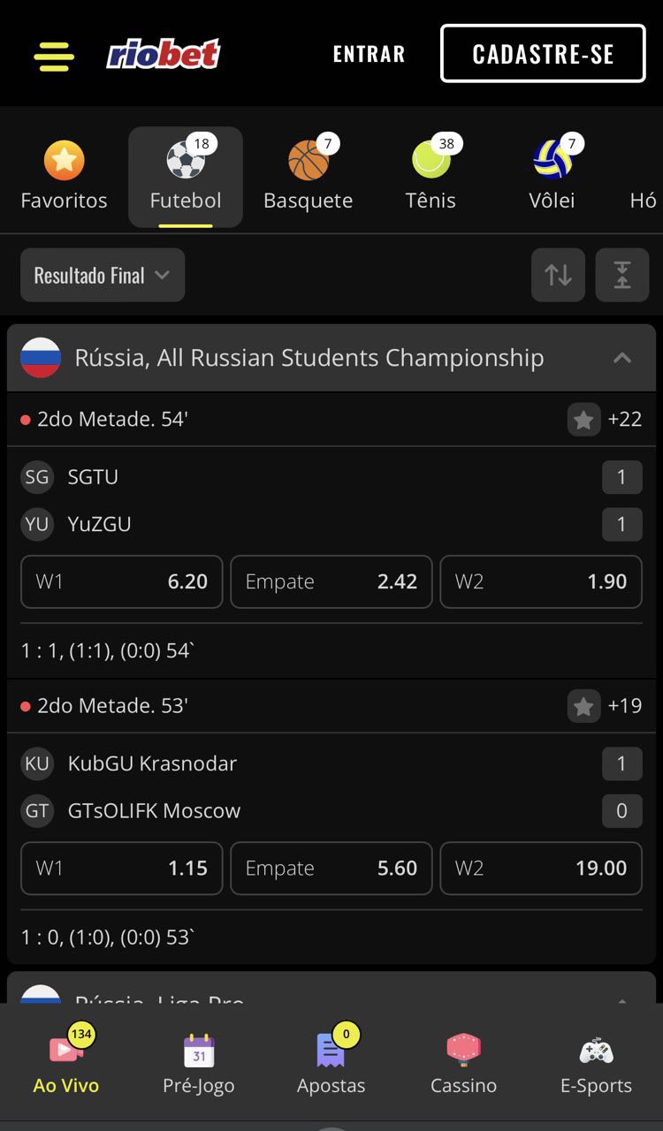The height and width of the screenshot is (1131, 663).
Task: Open the Cassino section in bottom bar
Action: point(463,1065)
